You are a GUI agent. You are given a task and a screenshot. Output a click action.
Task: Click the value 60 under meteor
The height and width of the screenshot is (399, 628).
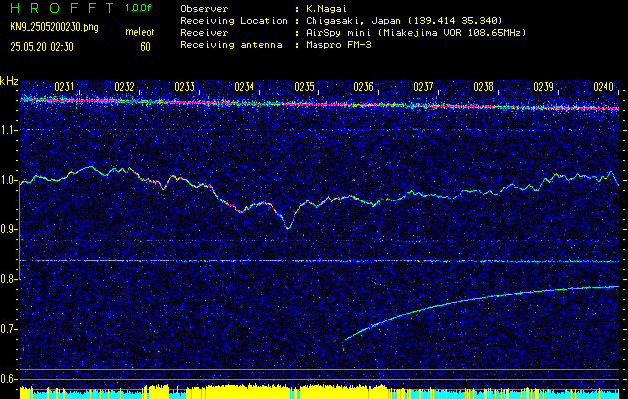coord(145,47)
